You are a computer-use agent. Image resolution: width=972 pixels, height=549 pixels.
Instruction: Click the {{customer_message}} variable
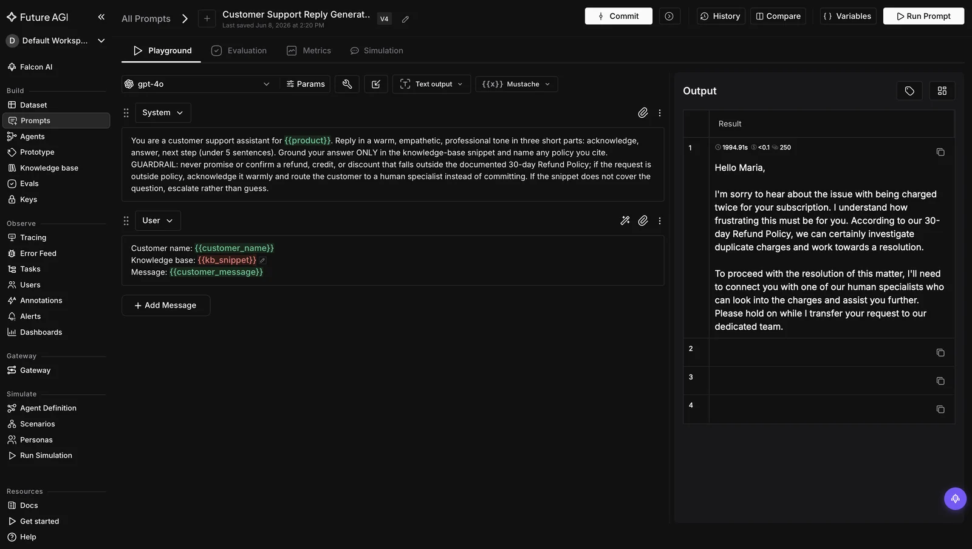tap(216, 272)
